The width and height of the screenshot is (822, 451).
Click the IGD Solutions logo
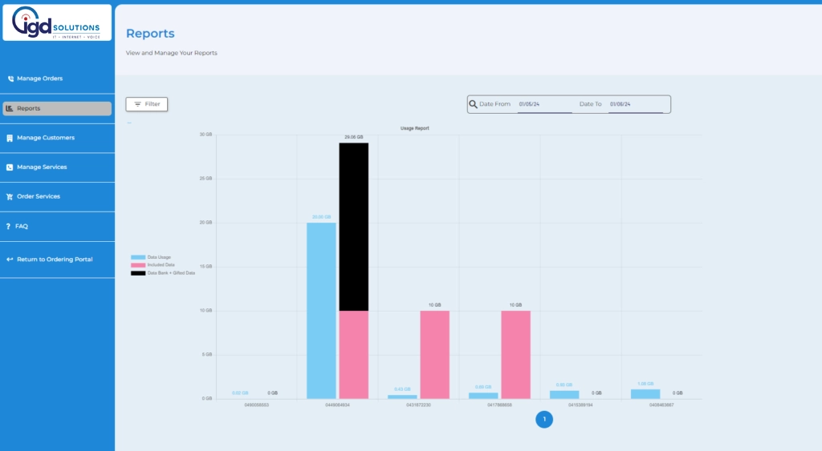(57, 22)
